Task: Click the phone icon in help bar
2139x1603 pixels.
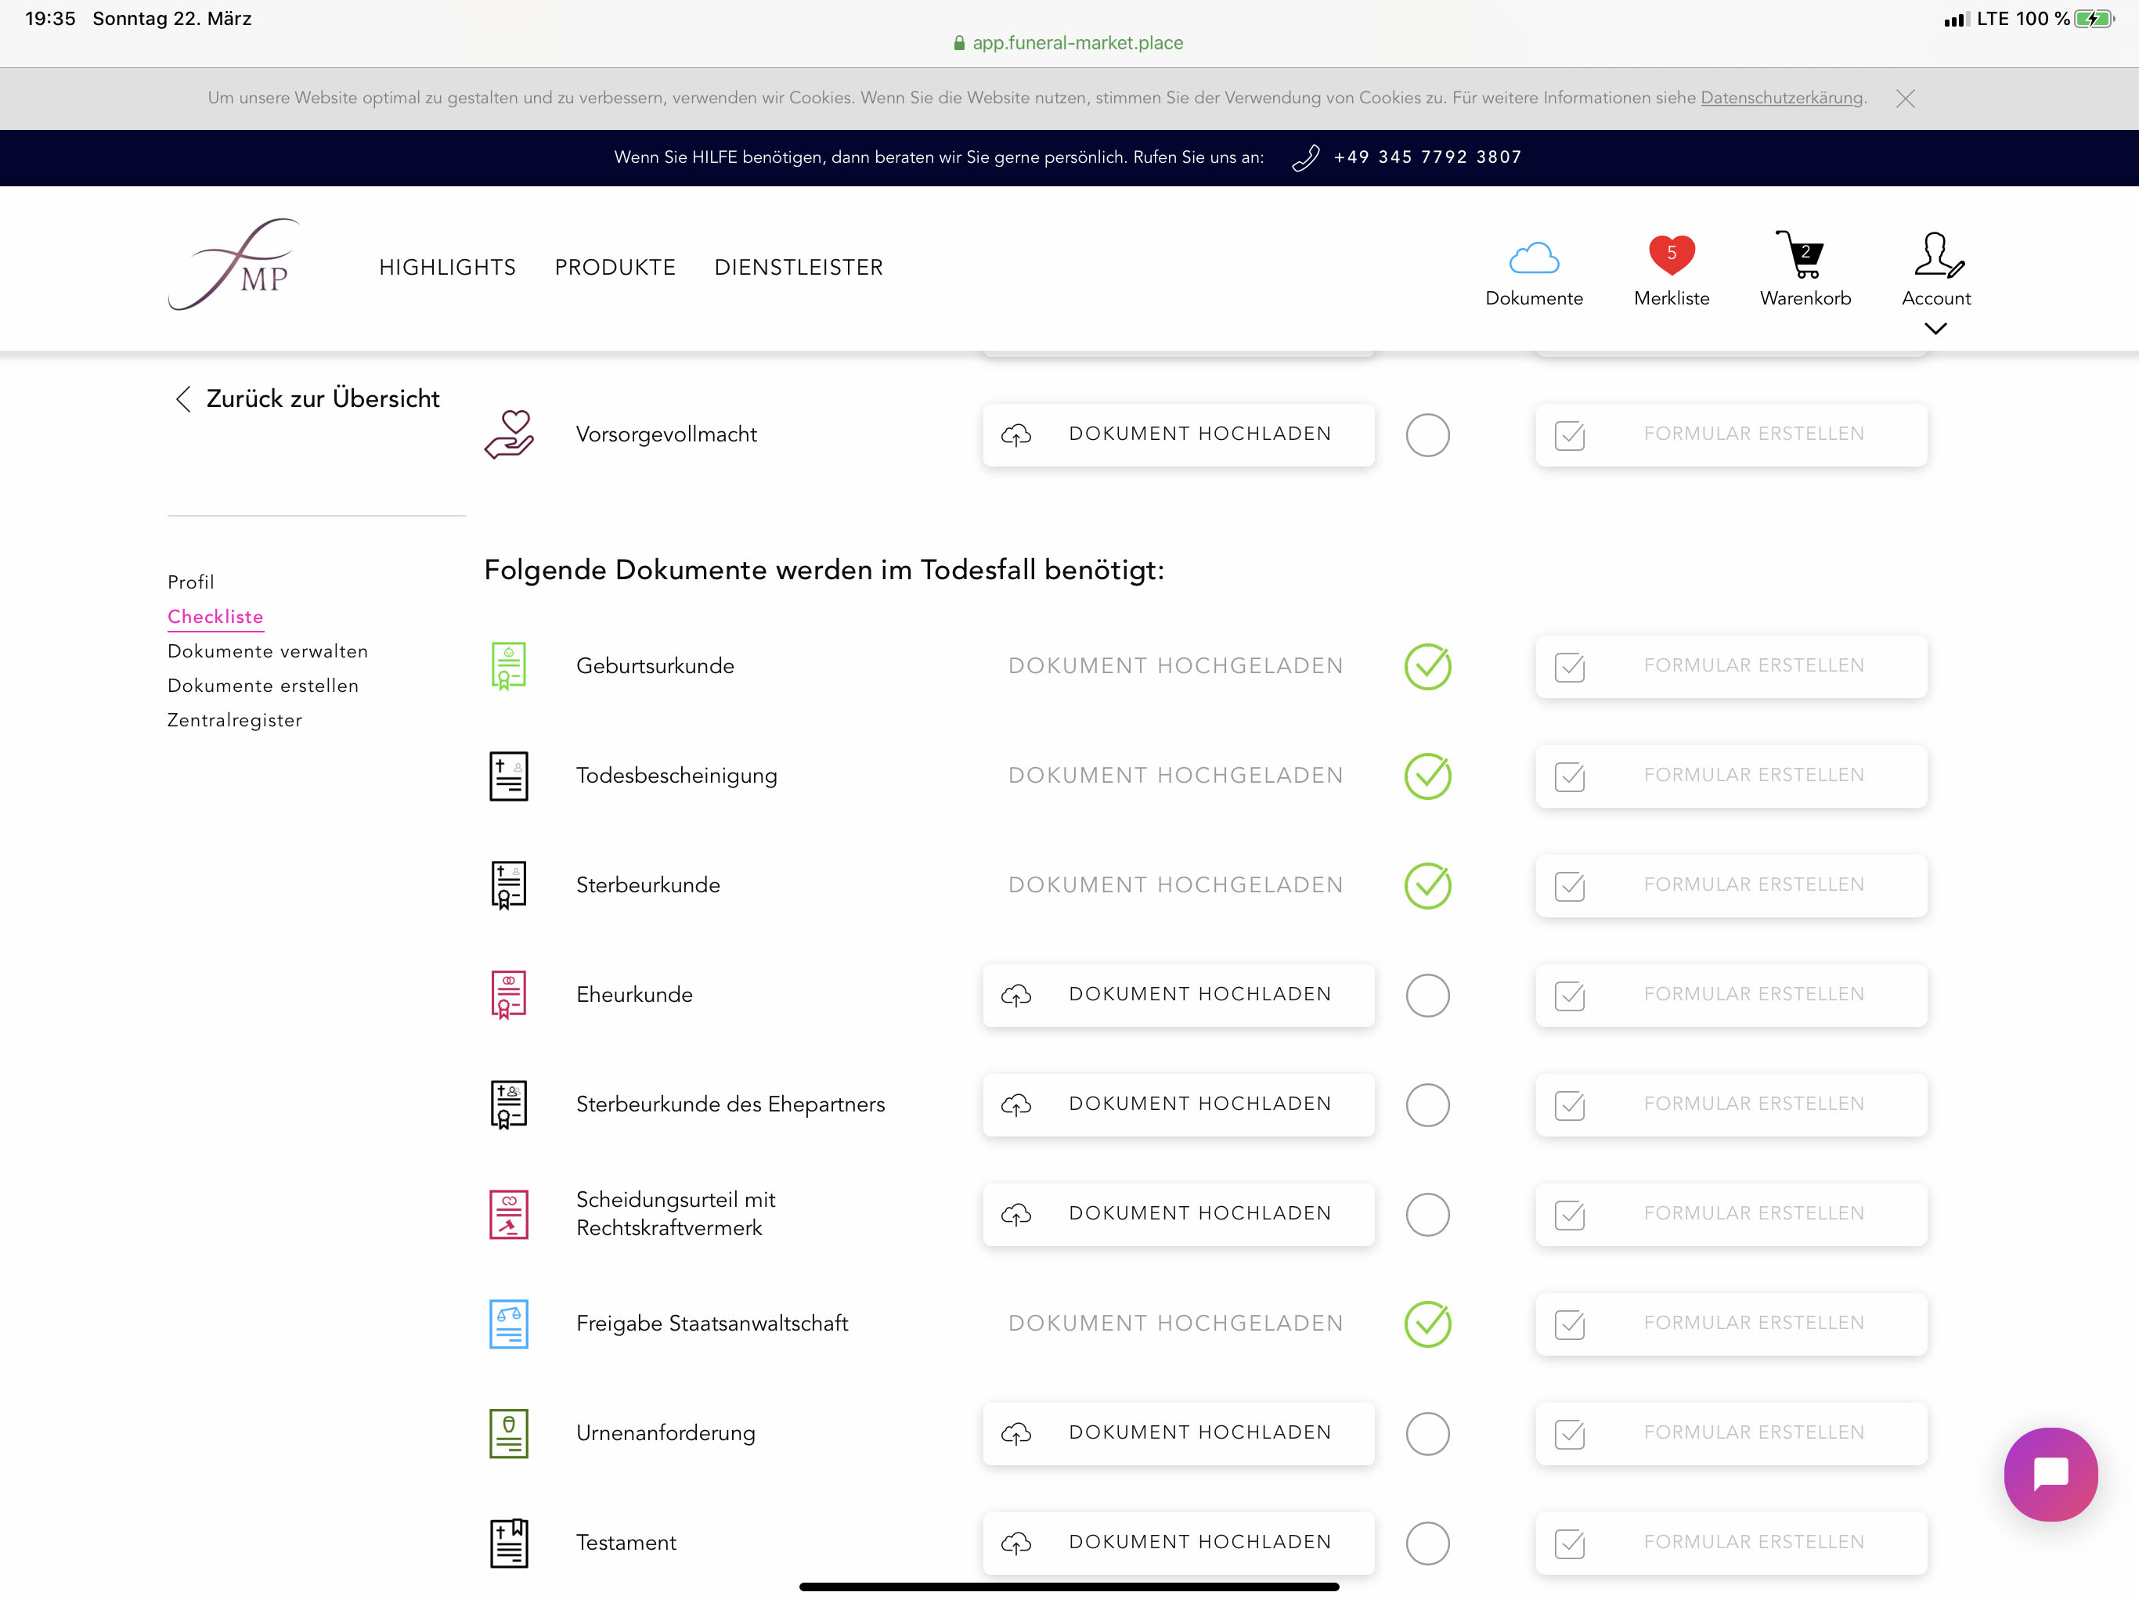Action: (1305, 157)
